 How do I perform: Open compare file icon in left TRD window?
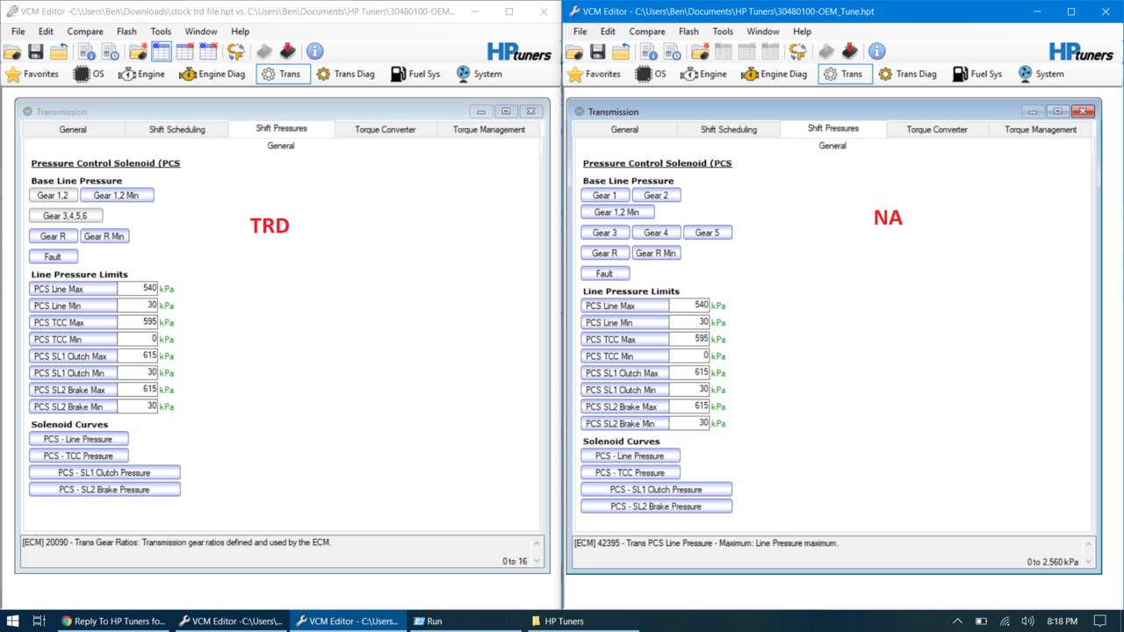click(59, 52)
